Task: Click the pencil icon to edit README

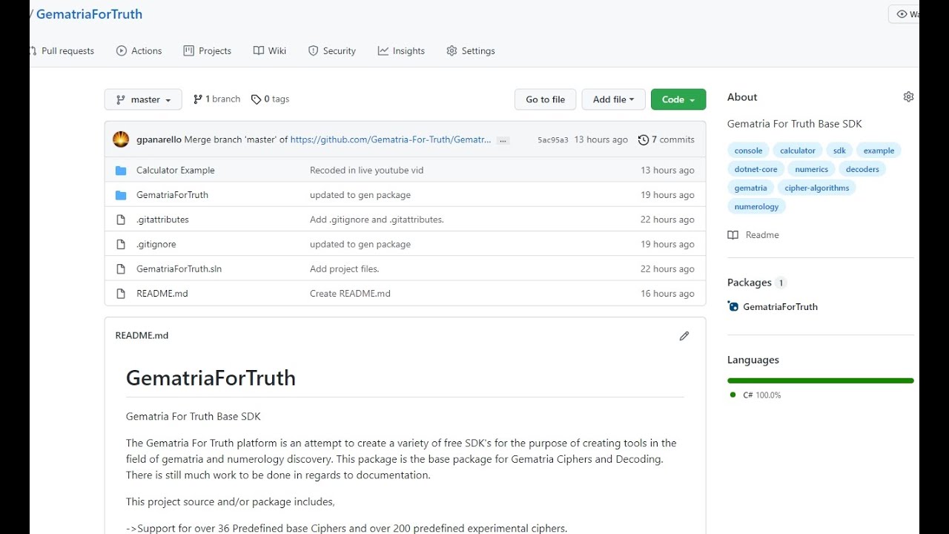Action: (x=684, y=336)
